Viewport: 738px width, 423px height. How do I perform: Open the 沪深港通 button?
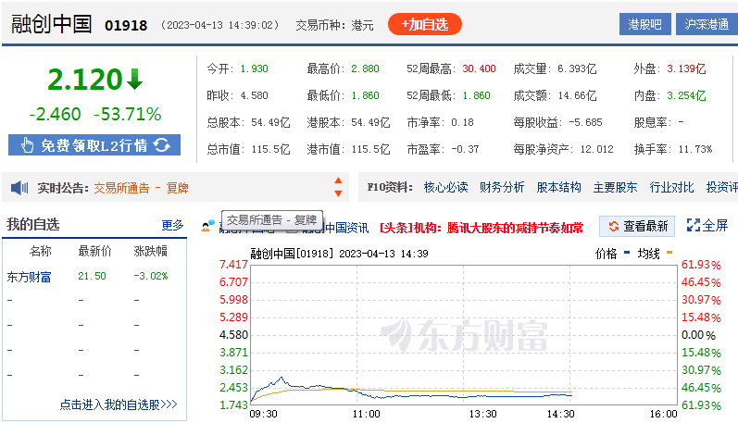pyautogui.click(x=707, y=24)
